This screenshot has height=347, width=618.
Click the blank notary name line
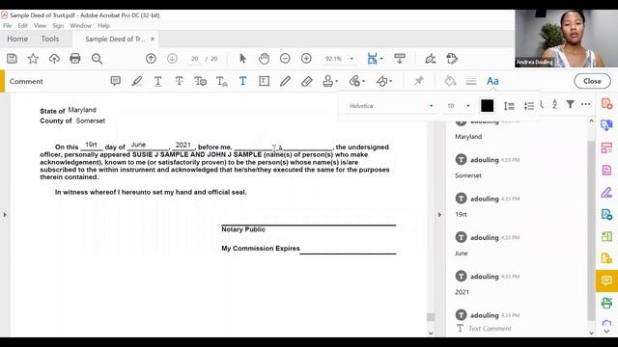pyautogui.click(x=283, y=147)
